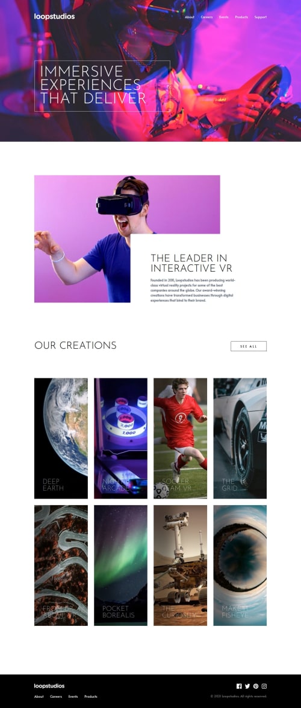Open the Facebook icon in footer

(x=239, y=686)
